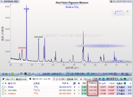The image size is (133, 97).
Task: Click the S% icon in the toolbar
Action: (127, 74)
